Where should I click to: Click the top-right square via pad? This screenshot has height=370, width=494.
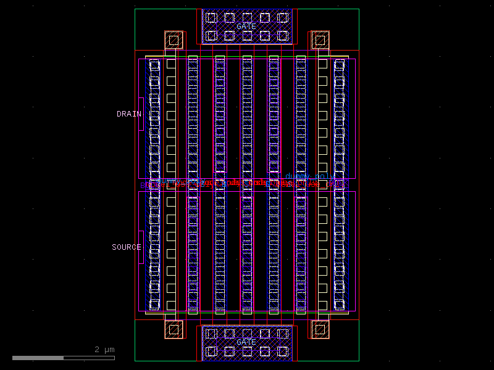pos(322,39)
